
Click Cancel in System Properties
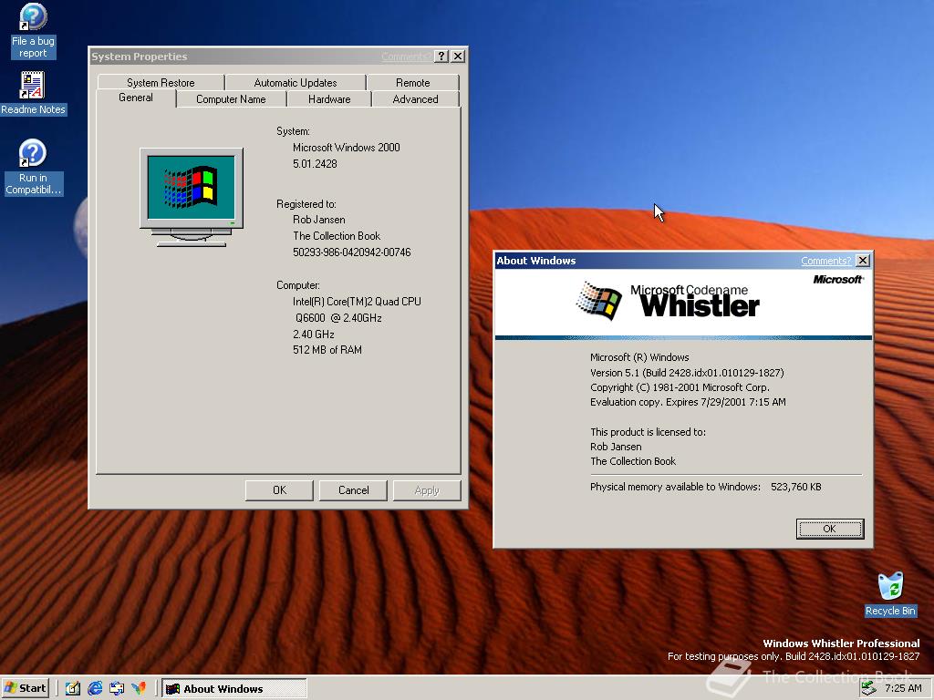click(353, 489)
